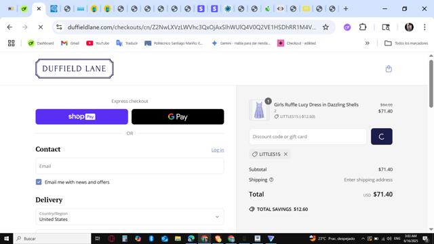Open the weather widget 23°C

[332, 239]
